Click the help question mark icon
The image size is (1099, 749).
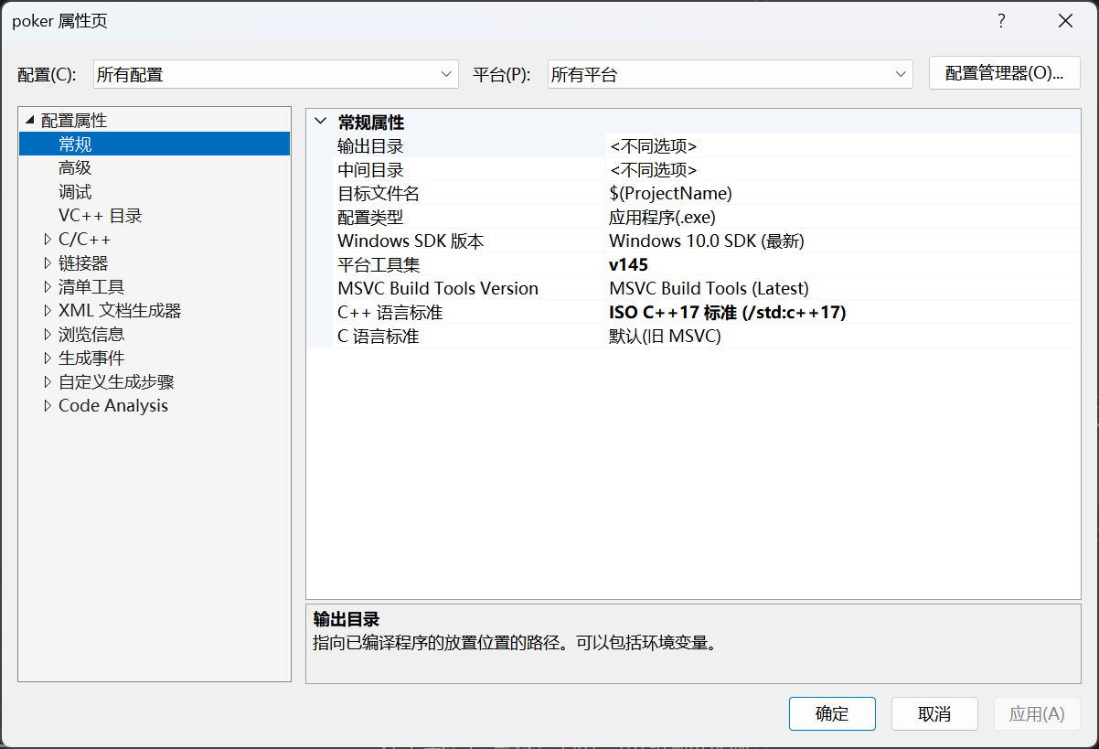tap(1000, 20)
